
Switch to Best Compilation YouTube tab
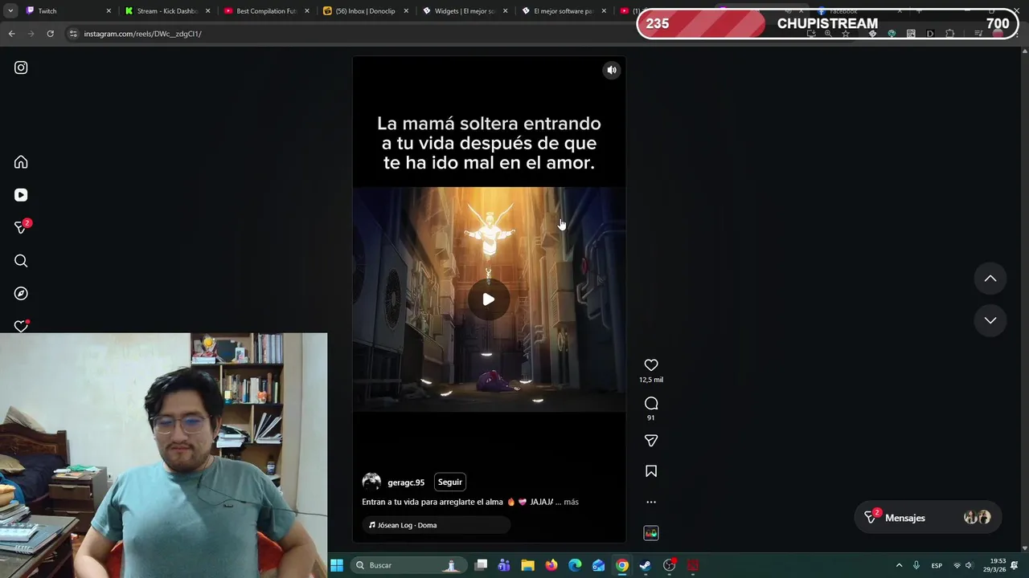point(267,11)
